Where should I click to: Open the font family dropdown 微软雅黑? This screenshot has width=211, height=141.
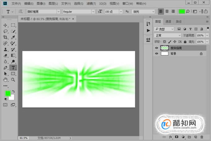tap(43, 11)
